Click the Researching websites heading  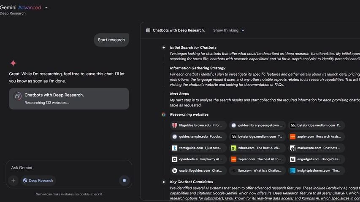(x=189, y=114)
